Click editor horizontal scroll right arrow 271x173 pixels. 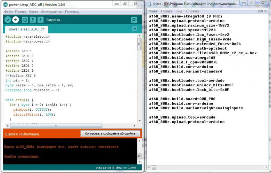[134, 126]
